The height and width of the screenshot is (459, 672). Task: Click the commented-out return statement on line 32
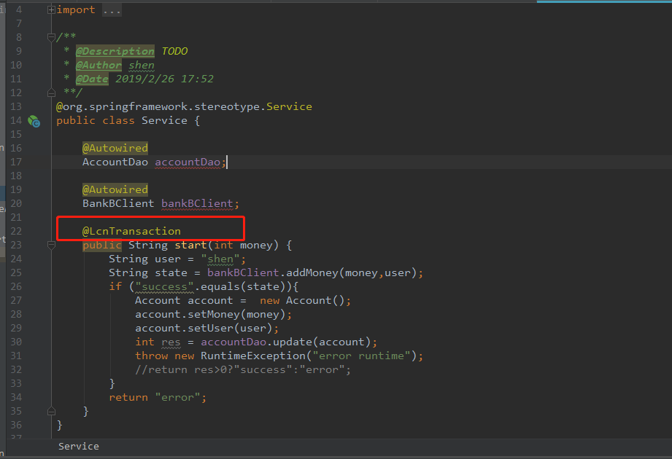point(243,369)
